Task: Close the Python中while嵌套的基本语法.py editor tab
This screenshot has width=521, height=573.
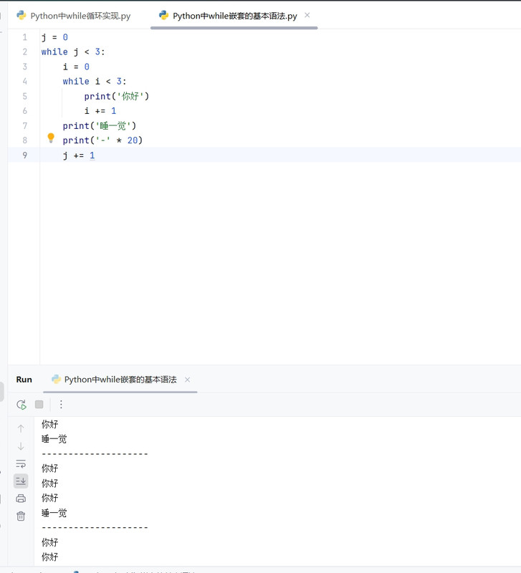Action: [x=307, y=15]
